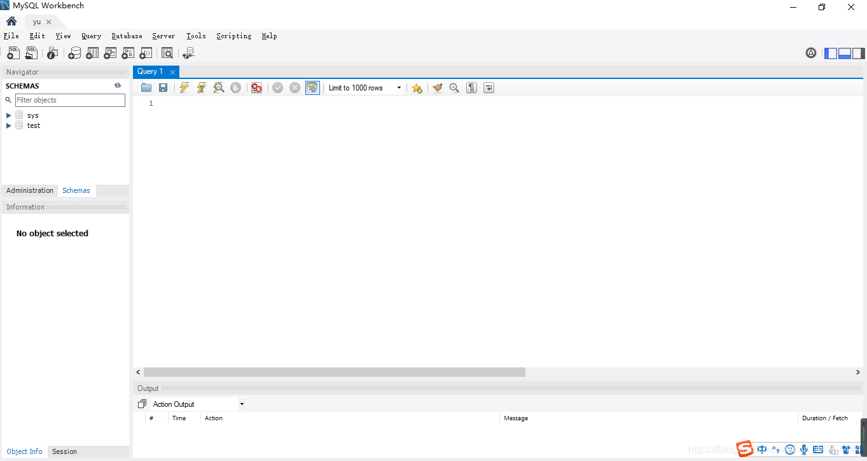This screenshot has width=867, height=461.
Task: Click the Sogou input method S icon
Action: (x=745, y=449)
